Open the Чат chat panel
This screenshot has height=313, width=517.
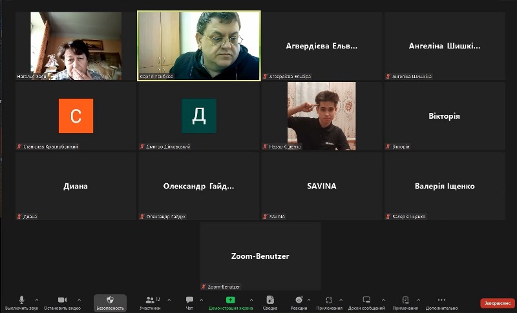[x=189, y=303]
